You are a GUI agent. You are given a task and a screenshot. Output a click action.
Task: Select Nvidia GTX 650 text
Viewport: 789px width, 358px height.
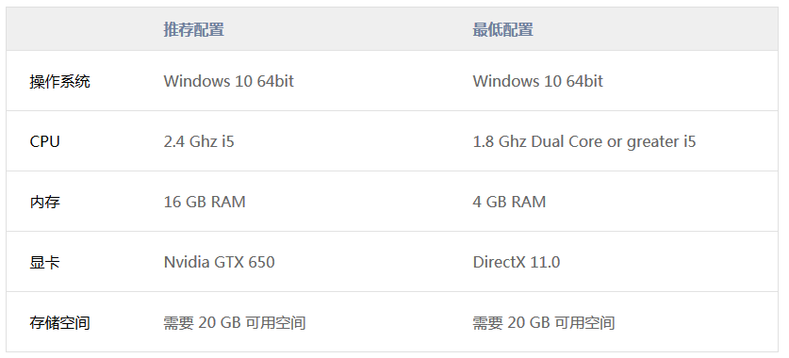[220, 263]
